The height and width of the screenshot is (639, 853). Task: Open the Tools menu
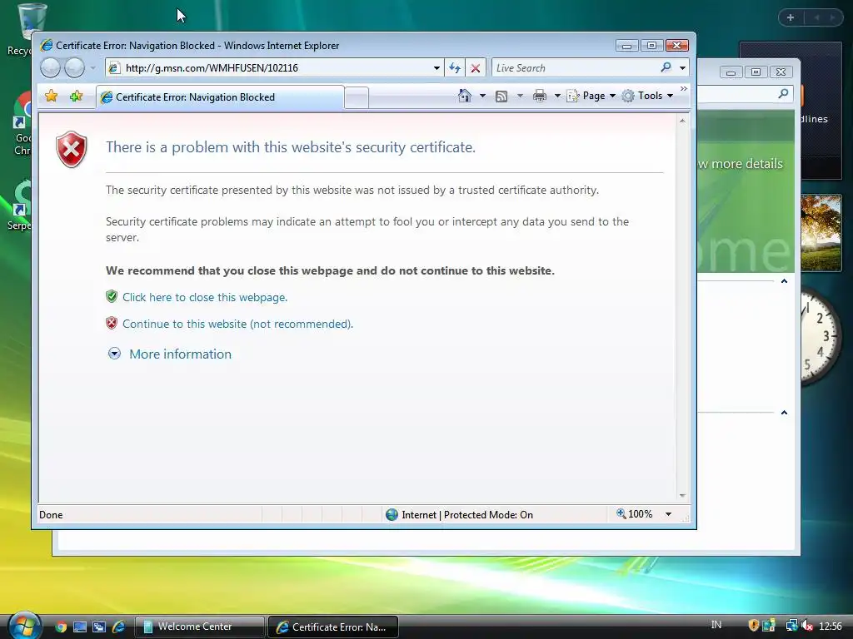pos(647,97)
